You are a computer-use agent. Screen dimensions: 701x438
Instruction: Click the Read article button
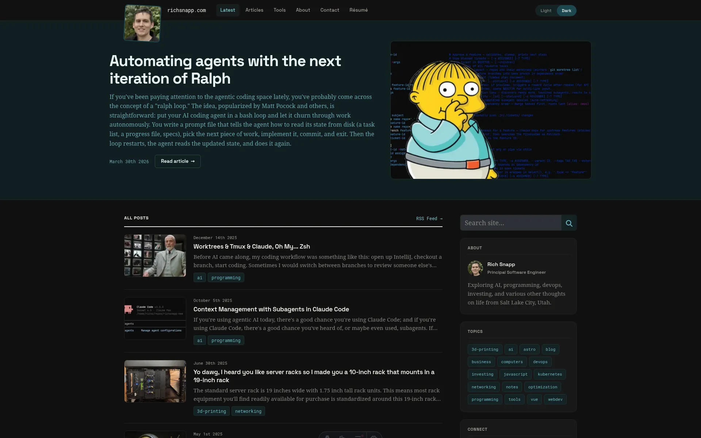(x=177, y=161)
